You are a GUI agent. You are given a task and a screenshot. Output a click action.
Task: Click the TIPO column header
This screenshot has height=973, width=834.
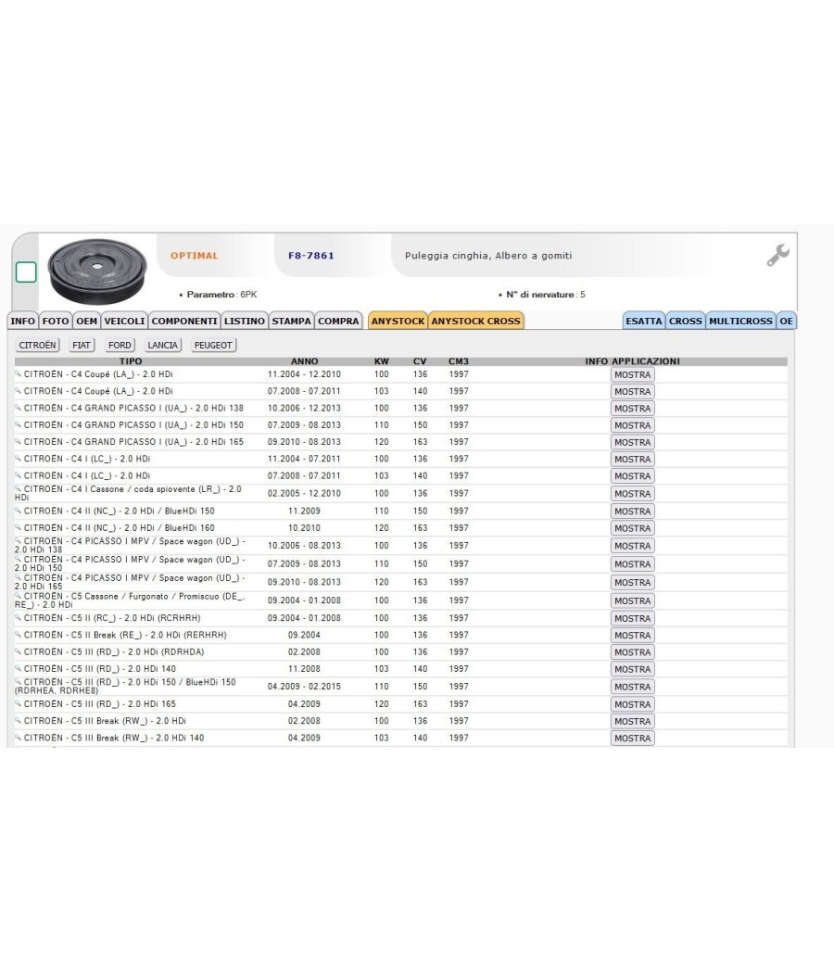coord(131,361)
